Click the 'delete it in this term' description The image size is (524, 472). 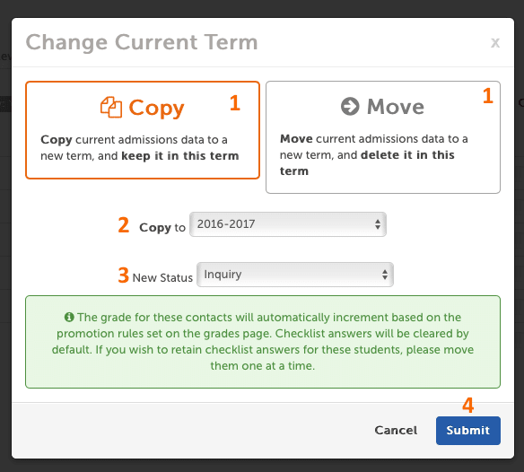coord(367,162)
